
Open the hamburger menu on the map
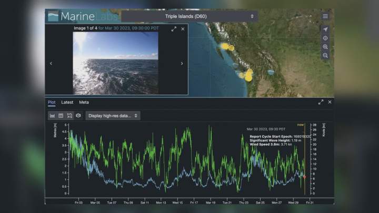coord(325,16)
